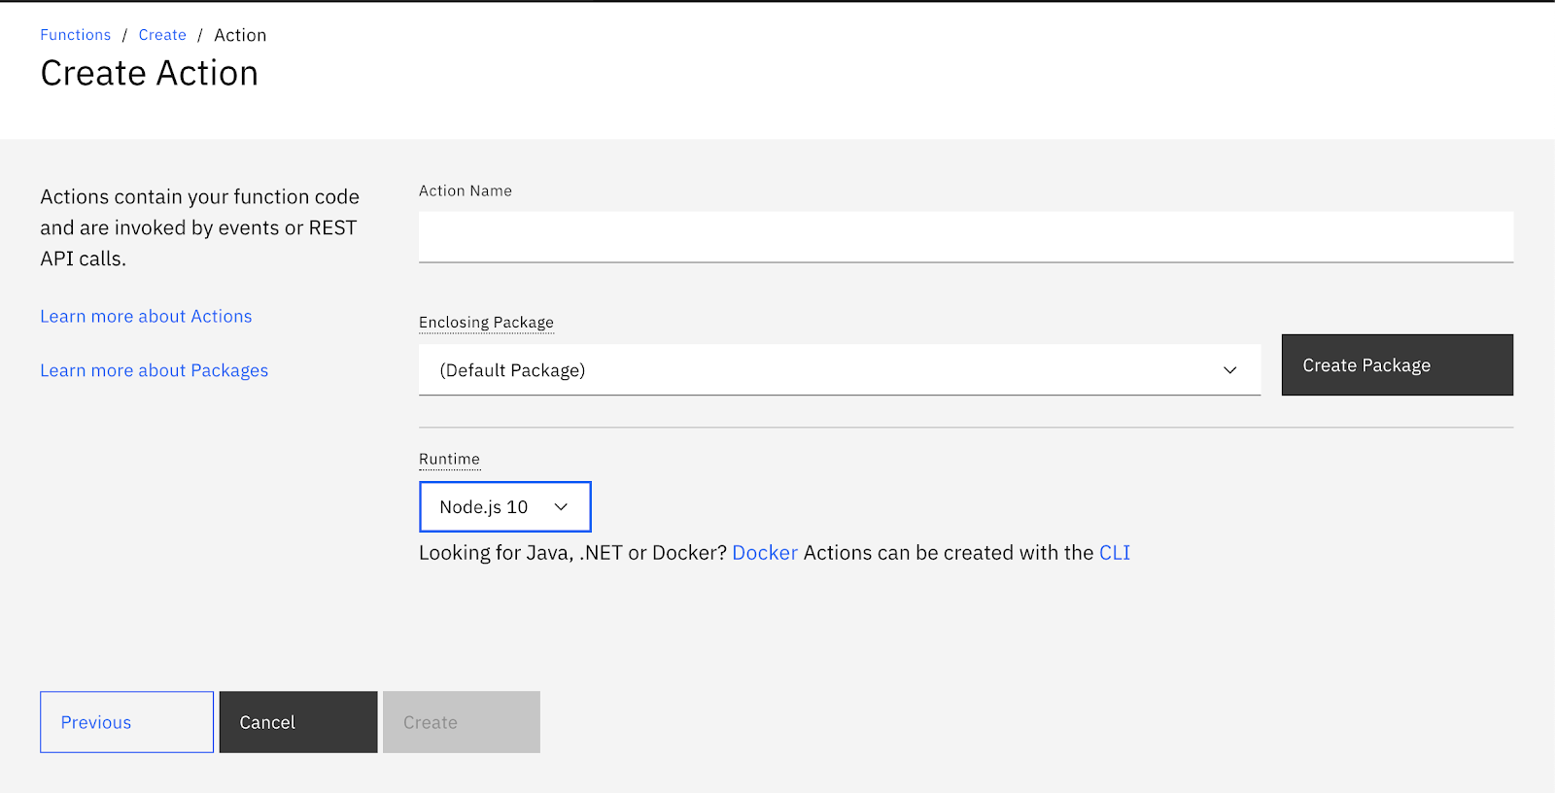
Task: Open the Node.js 10 runtime dropdown
Action: (x=504, y=507)
